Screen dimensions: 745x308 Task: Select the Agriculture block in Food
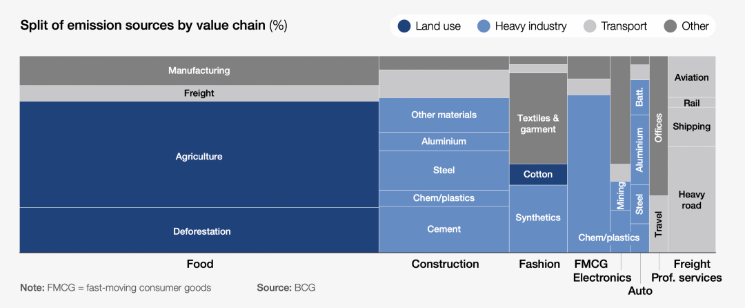199,156
